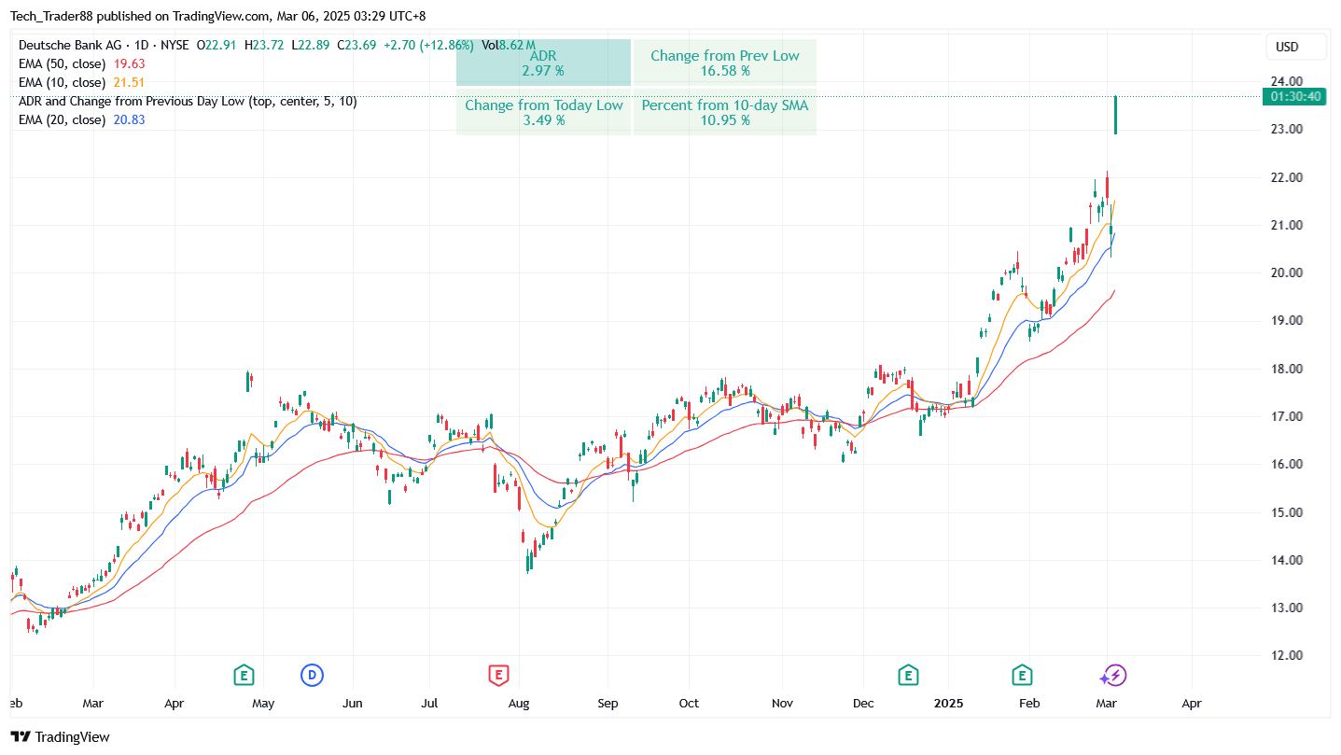Select the EMA (10, close) legend
1341x755 pixels.
point(63,82)
